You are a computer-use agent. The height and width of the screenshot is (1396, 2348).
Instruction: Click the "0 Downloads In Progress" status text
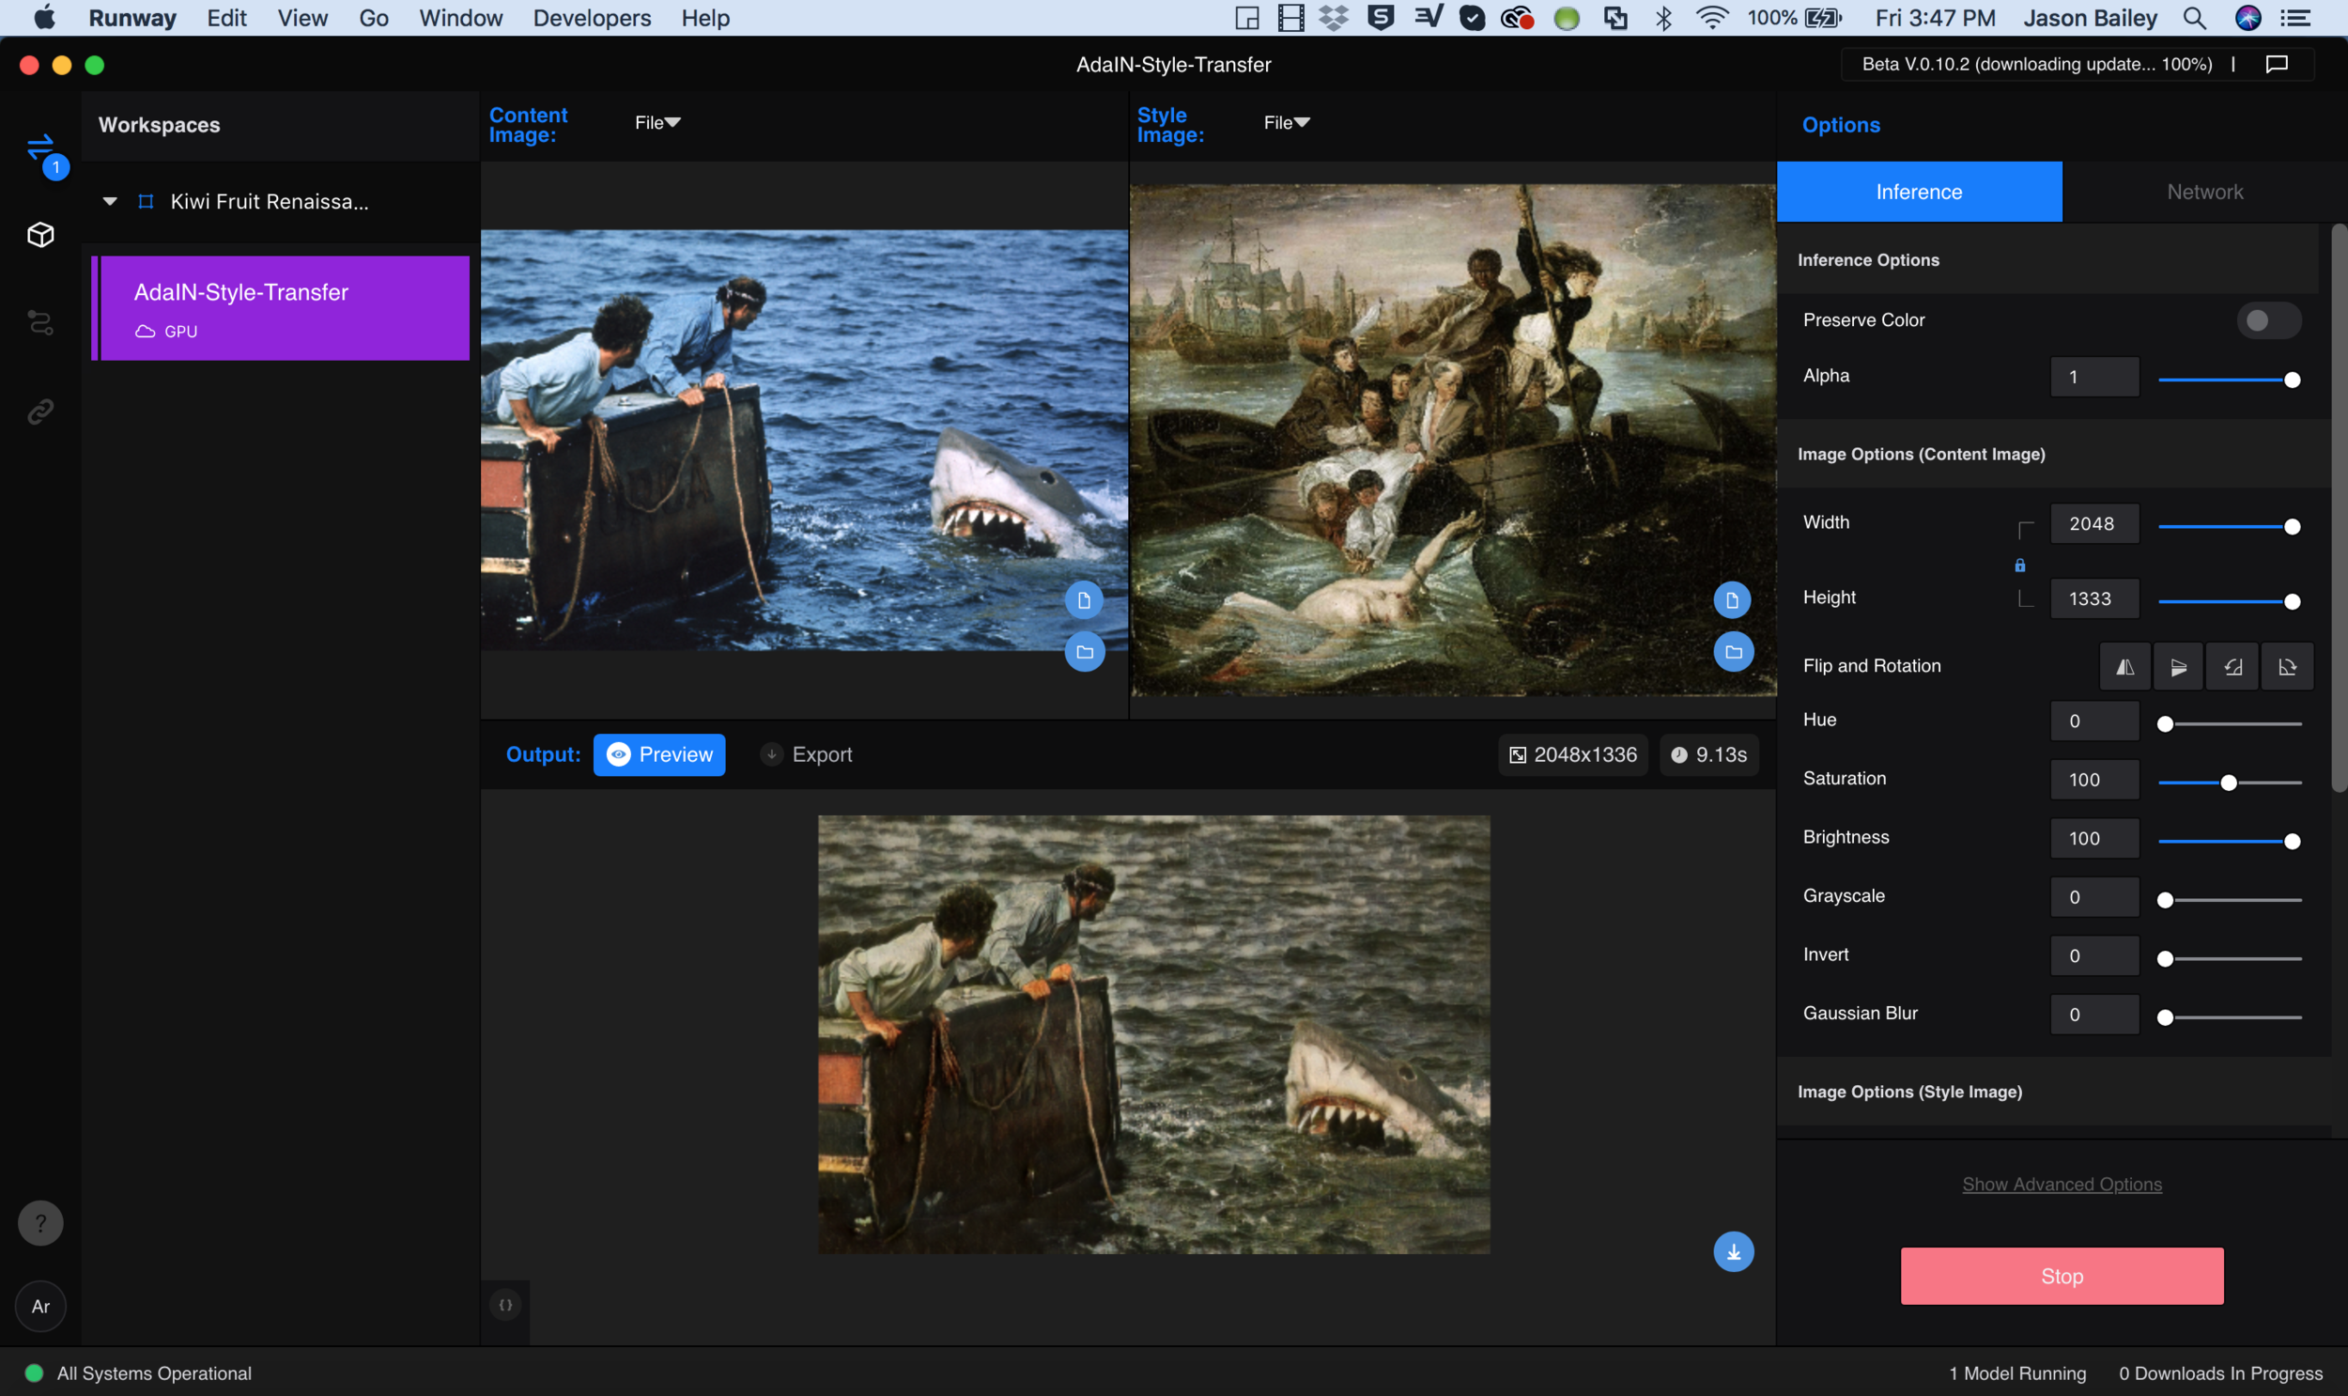pyautogui.click(x=2220, y=1373)
